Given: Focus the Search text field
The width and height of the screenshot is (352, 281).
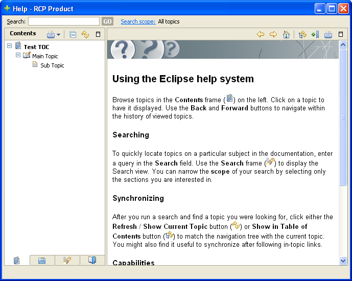Looking at the screenshot, I should 64,21.
